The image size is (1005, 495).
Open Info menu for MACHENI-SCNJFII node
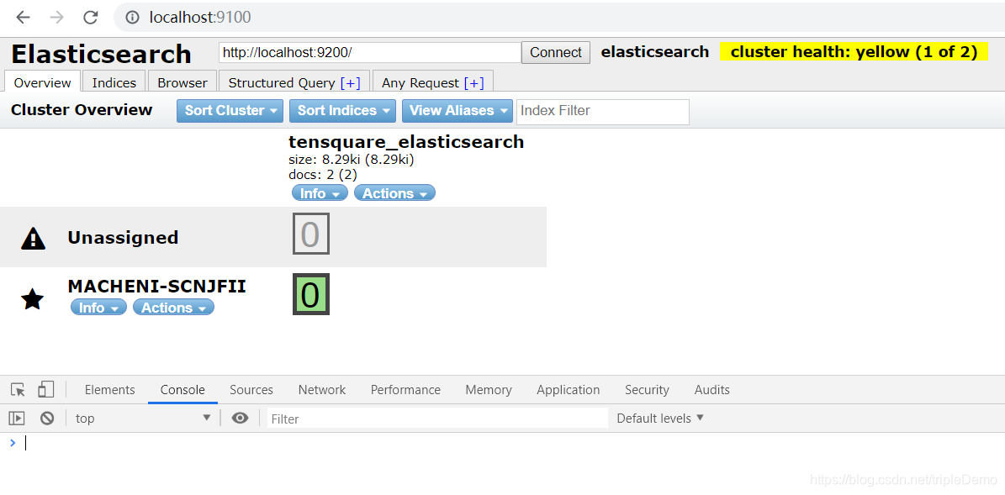(x=98, y=308)
